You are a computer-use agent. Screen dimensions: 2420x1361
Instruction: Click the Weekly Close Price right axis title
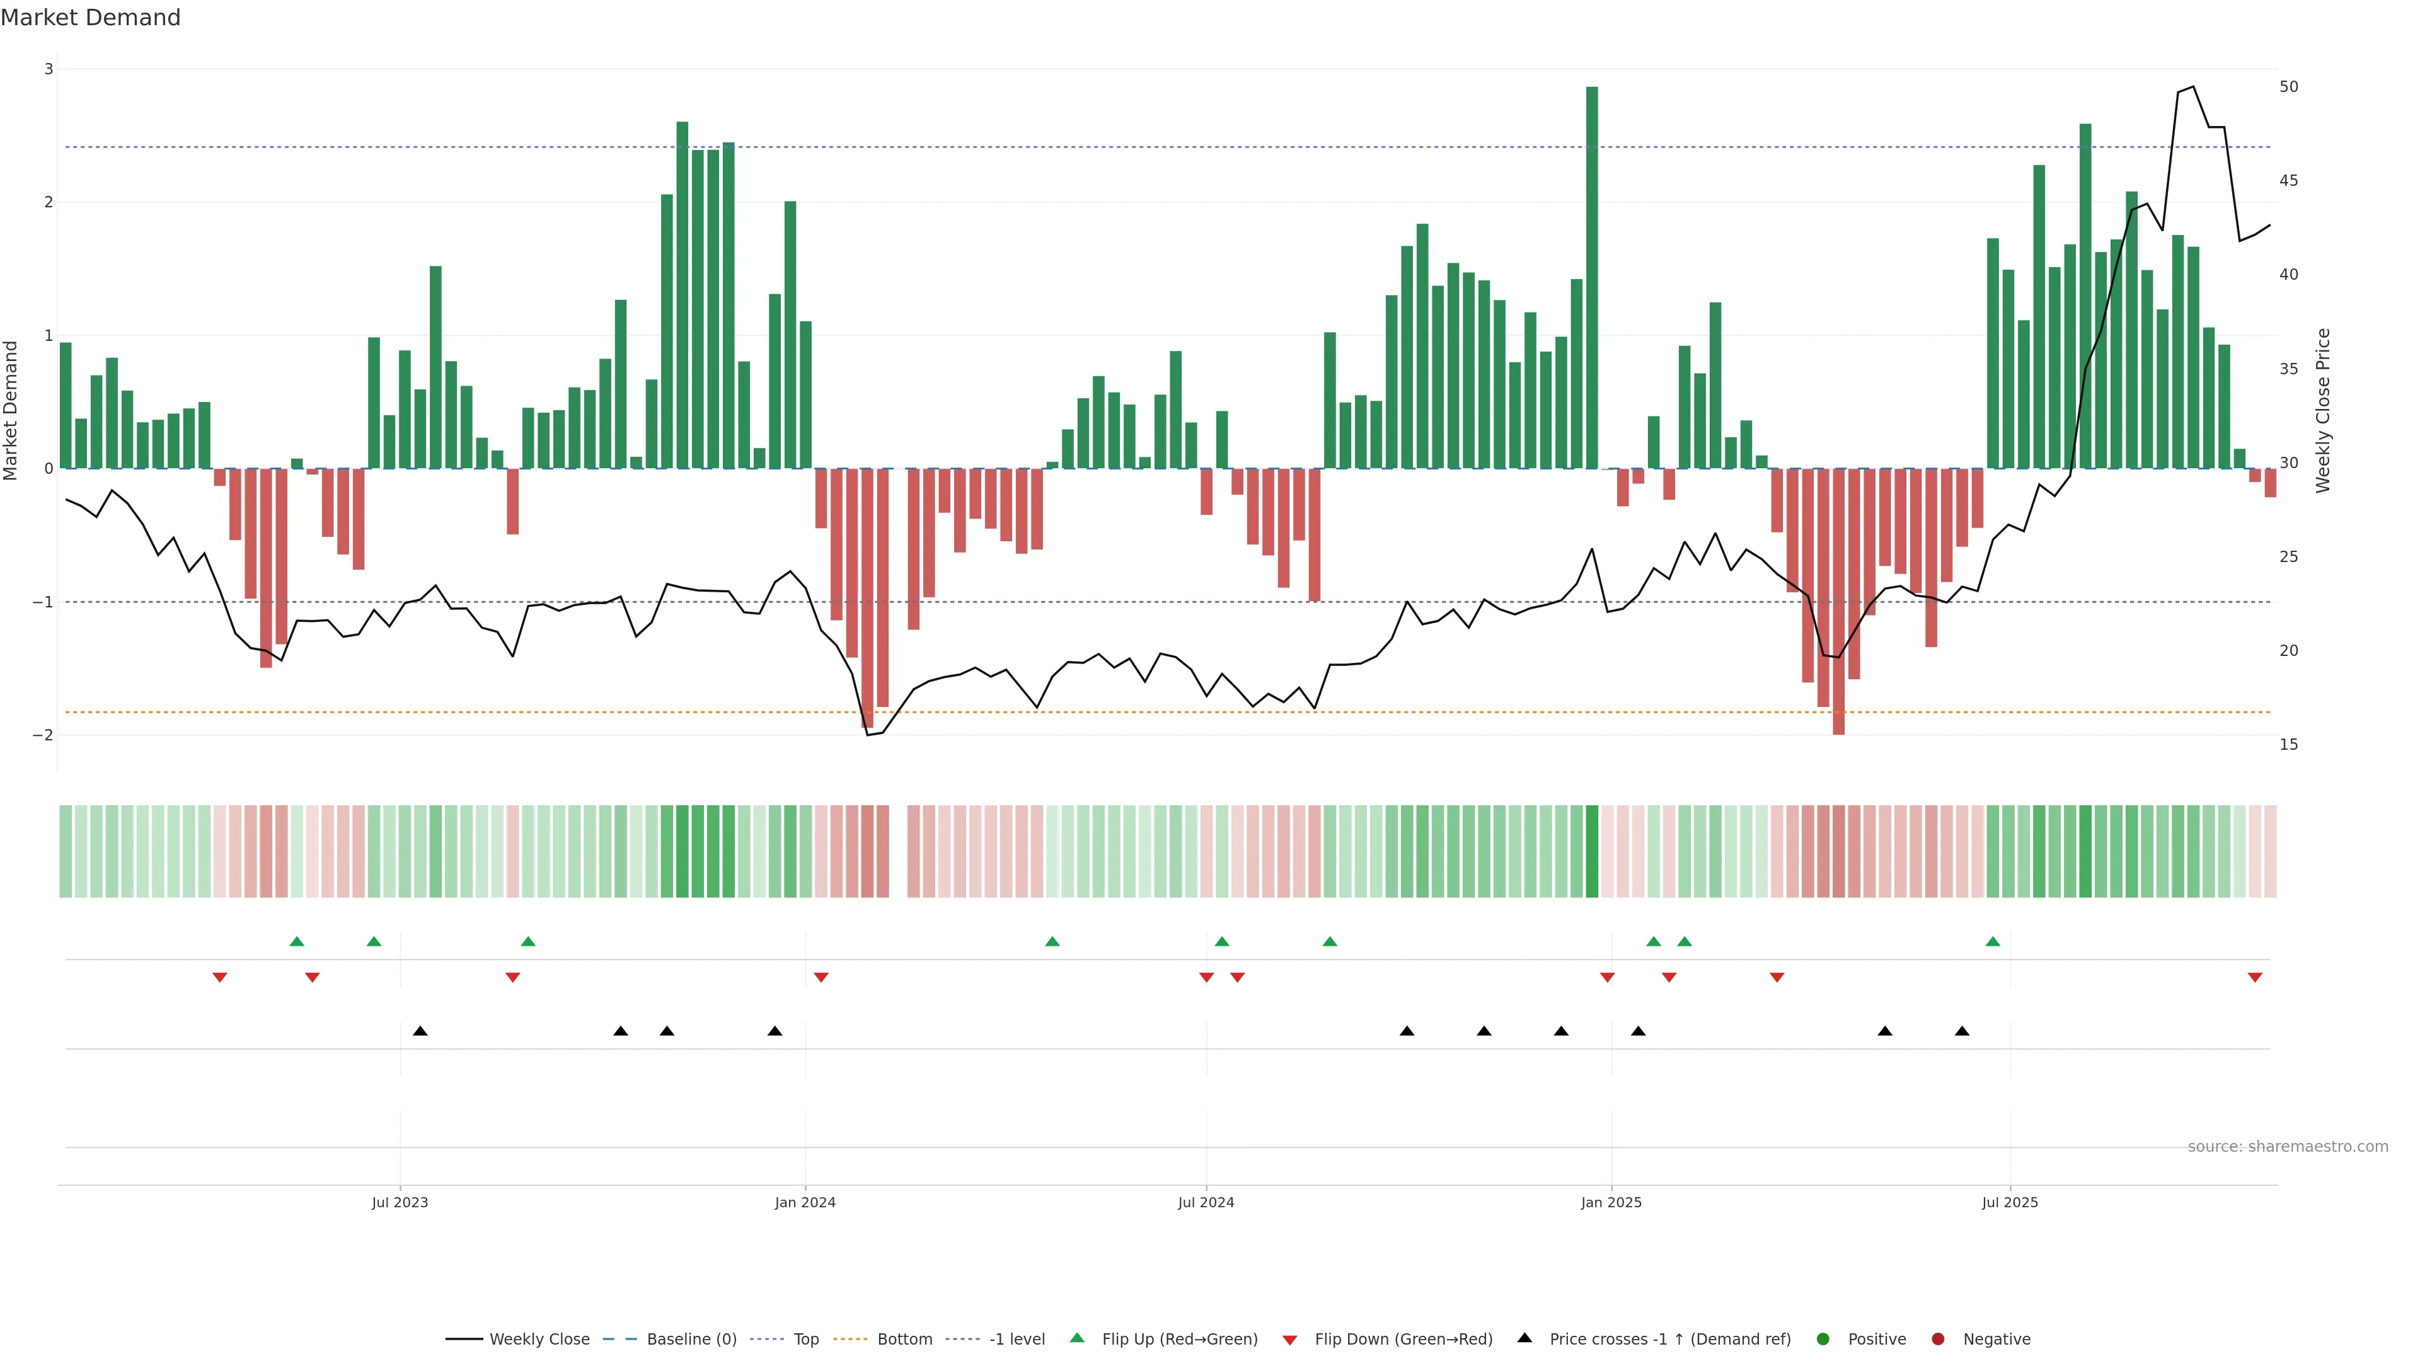[x=2322, y=410]
